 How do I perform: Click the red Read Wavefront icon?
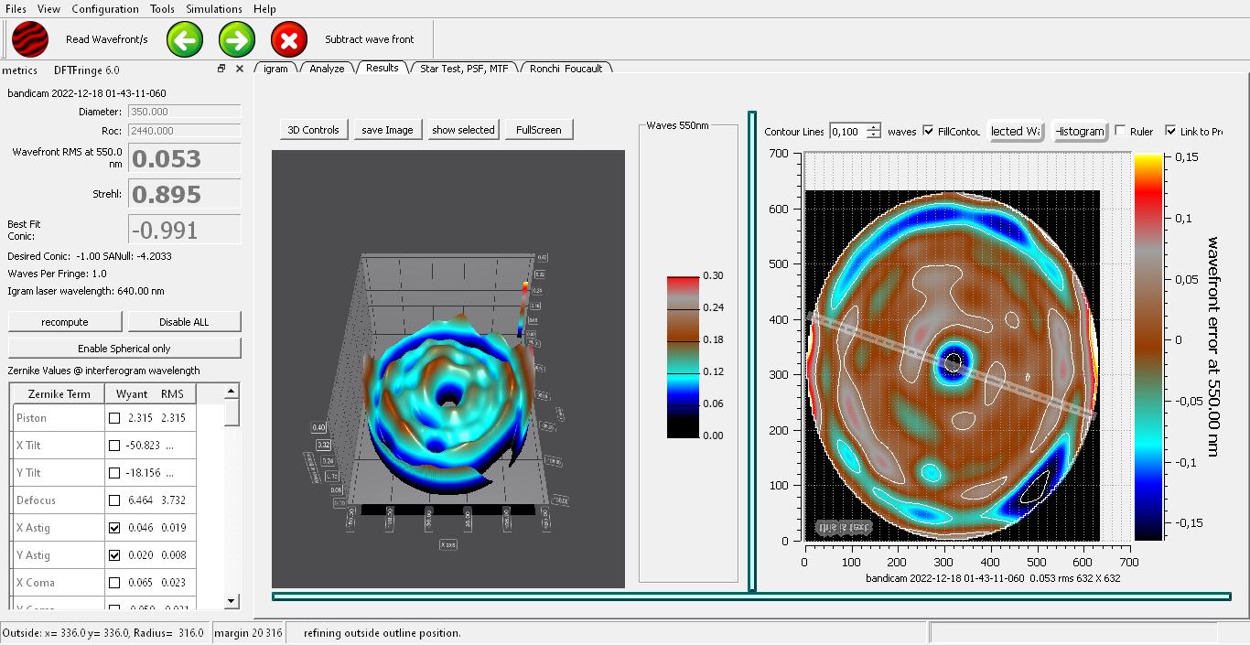tap(30, 39)
